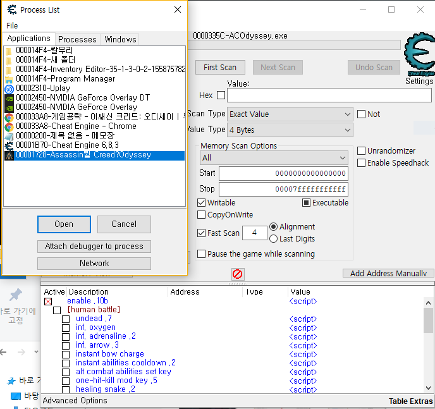This screenshot has width=435, height=409.
Task: Open Table Extras
Action: [x=410, y=401]
